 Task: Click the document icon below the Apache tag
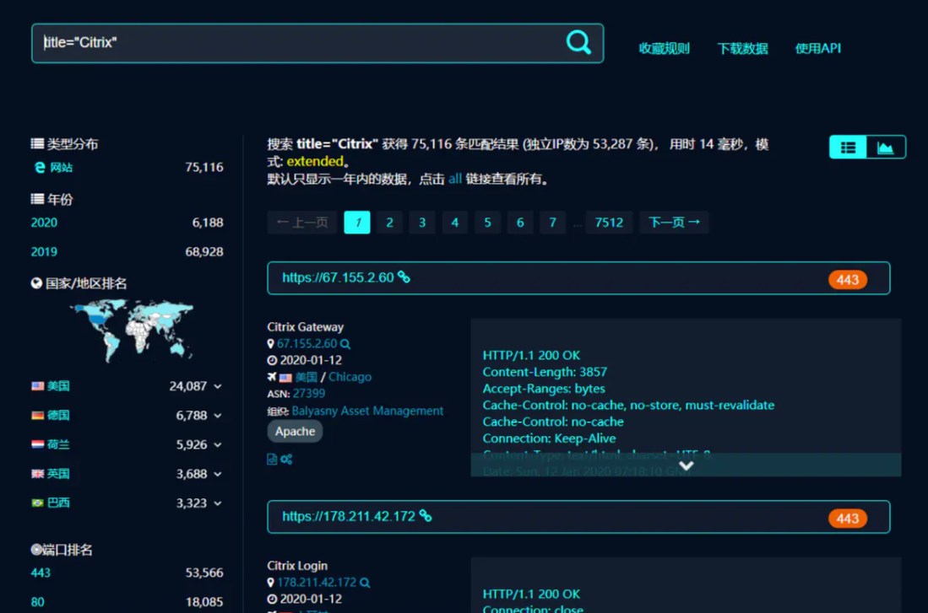tap(272, 460)
